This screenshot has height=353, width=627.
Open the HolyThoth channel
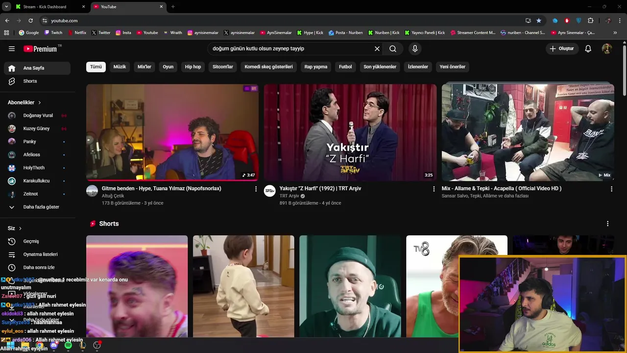[37, 168]
